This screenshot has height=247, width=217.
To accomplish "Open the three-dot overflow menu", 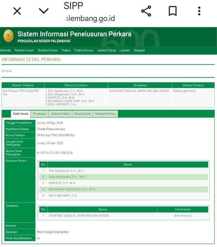I will pyautogui.click(x=199, y=11).
